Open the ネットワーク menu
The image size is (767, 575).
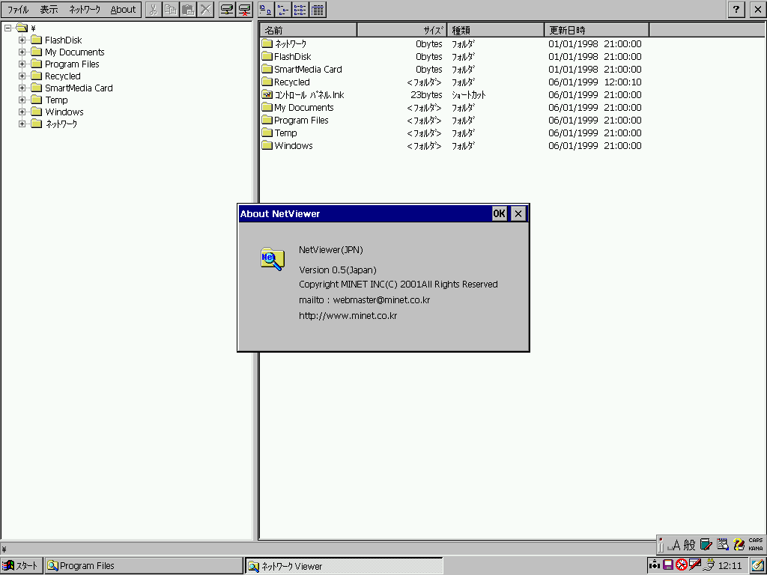85,10
